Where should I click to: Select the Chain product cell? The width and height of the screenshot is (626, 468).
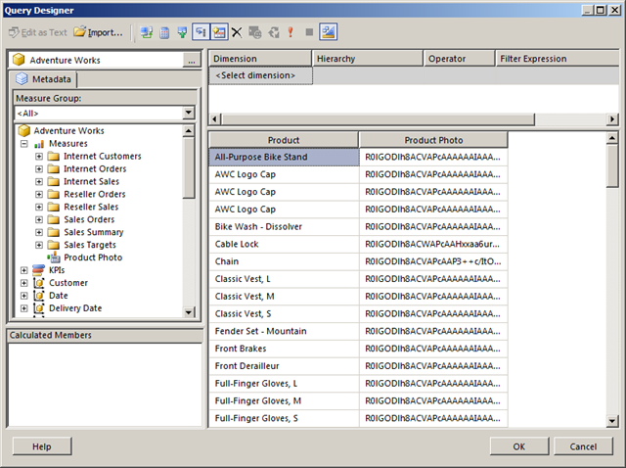pos(284,261)
